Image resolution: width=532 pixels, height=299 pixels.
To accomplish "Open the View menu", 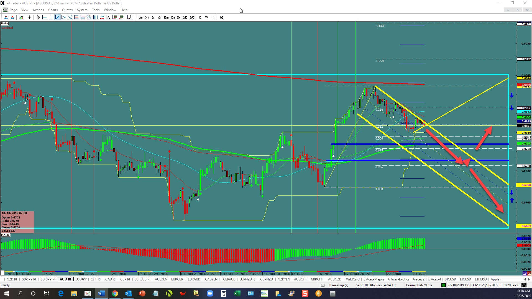I will point(25,10).
